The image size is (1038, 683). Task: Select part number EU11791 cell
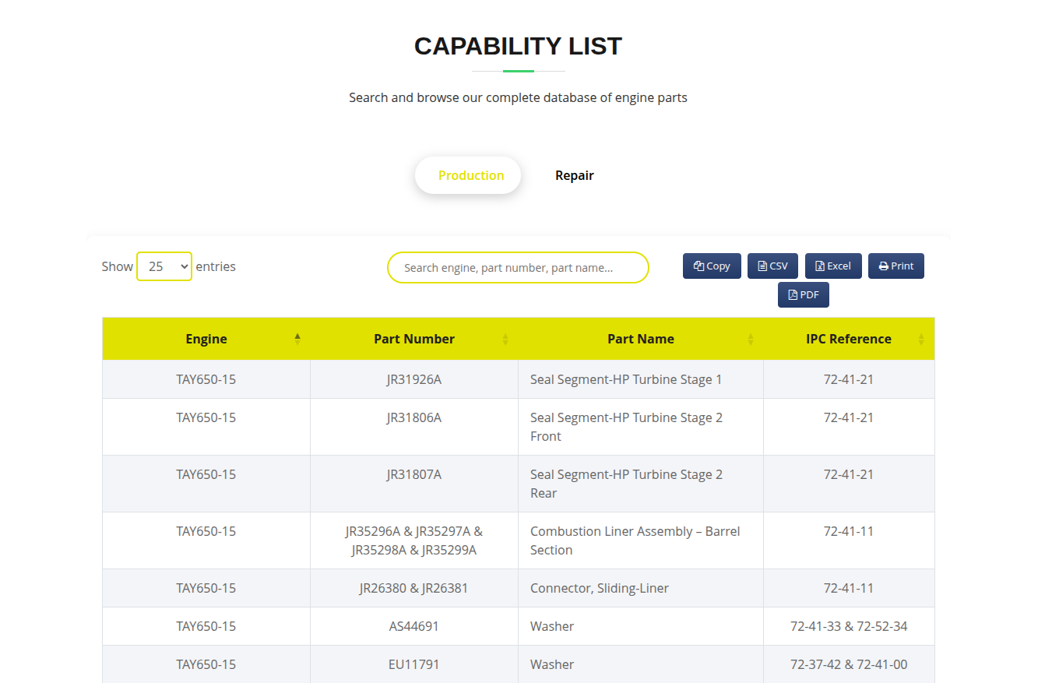click(414, 664)
